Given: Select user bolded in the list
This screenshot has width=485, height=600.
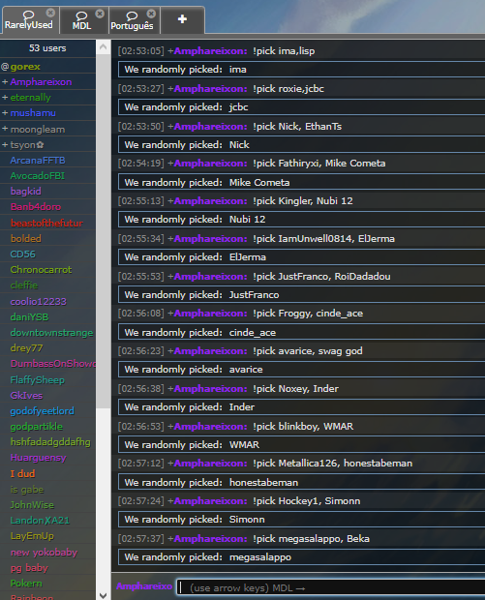Looking at the screenshot, I should point(25,238).
